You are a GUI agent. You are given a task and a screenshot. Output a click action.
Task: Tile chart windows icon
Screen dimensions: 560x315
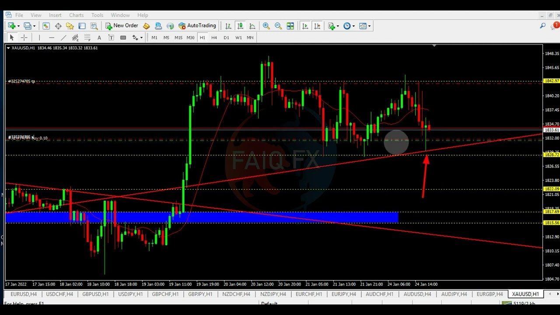click(290, 26)
